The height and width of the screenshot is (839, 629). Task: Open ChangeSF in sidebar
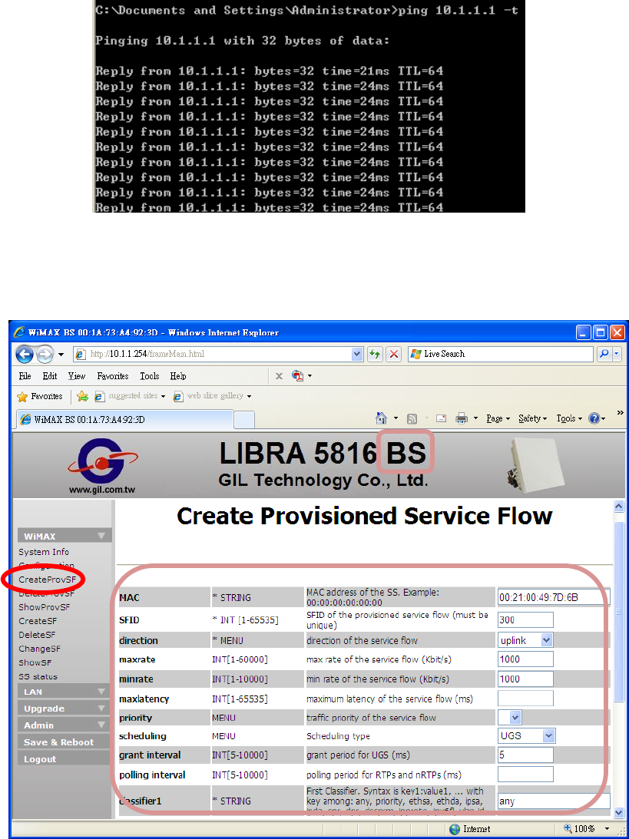(40, 649)
